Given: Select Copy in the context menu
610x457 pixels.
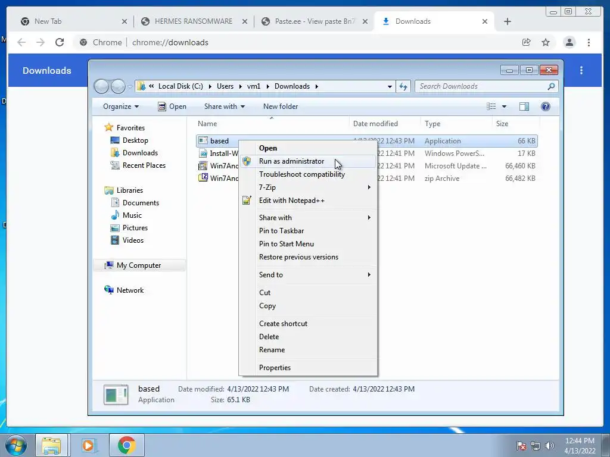Looking at the screenshot, I should point(307,306).
